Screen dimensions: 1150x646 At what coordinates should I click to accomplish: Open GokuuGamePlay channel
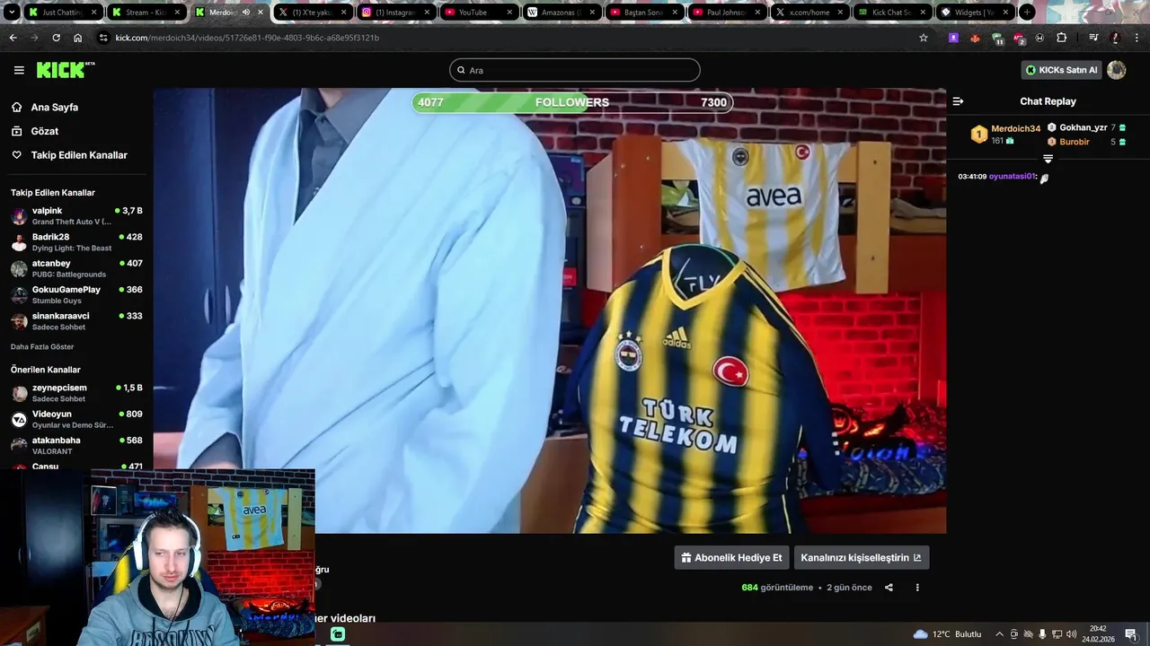pyautogui.click(x=76, y=295)
